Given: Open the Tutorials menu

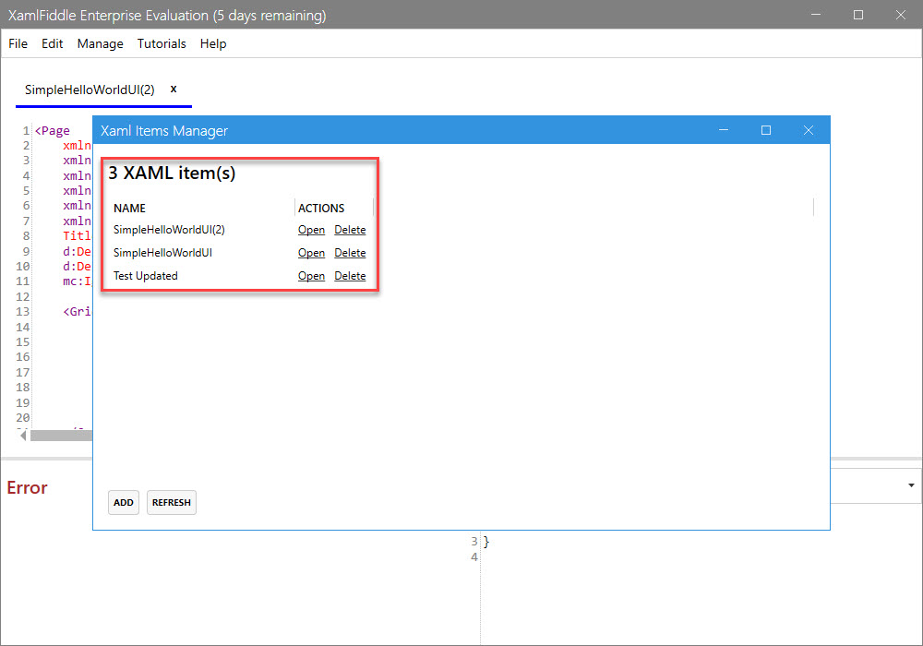Looking at the screenshot, I should click(x=162, y=43).
